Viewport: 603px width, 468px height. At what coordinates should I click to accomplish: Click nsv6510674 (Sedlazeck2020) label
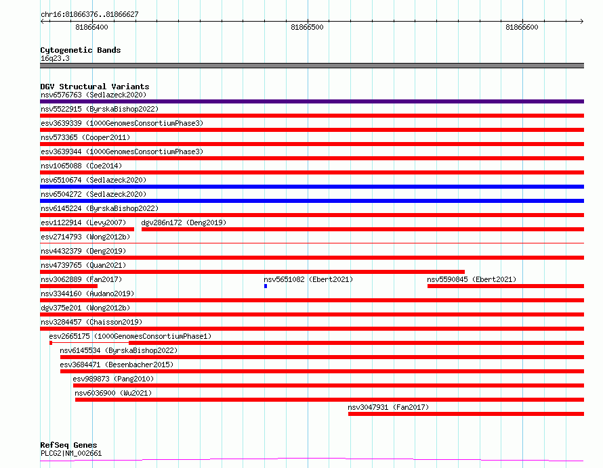93,180
